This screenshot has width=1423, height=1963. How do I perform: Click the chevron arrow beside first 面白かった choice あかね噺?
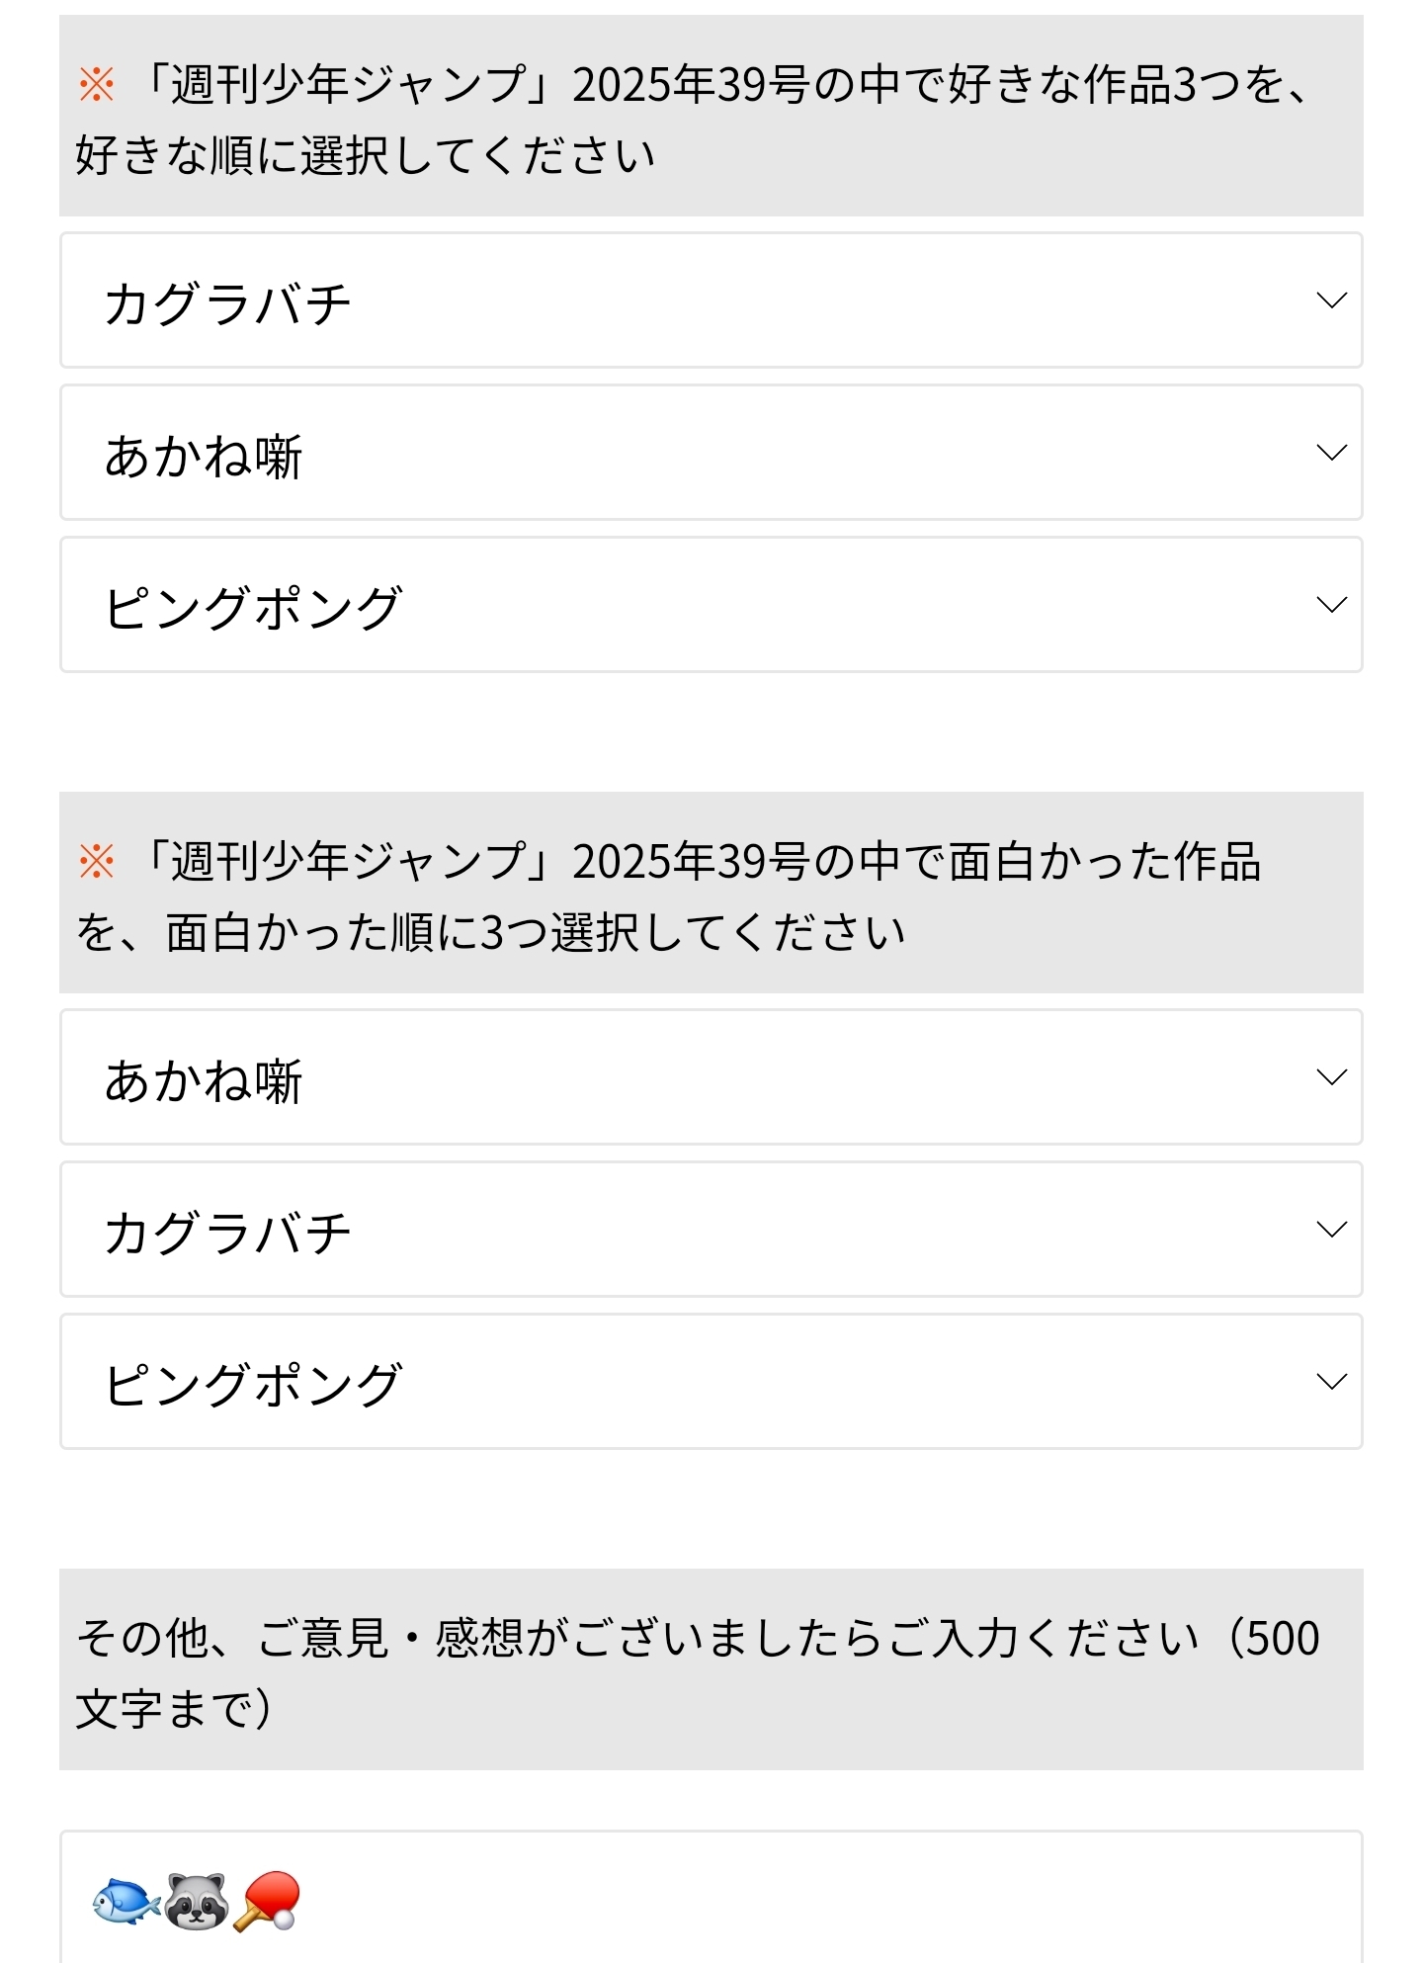pos(1331,1077)
